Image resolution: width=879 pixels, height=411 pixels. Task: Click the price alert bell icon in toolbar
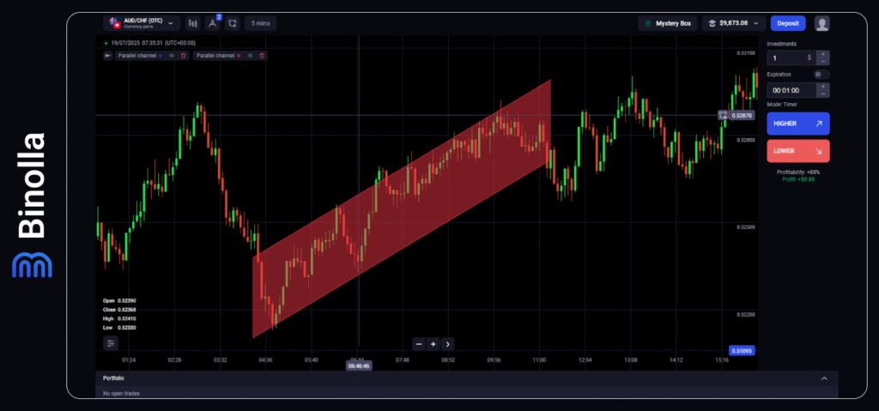click(232, 23)
